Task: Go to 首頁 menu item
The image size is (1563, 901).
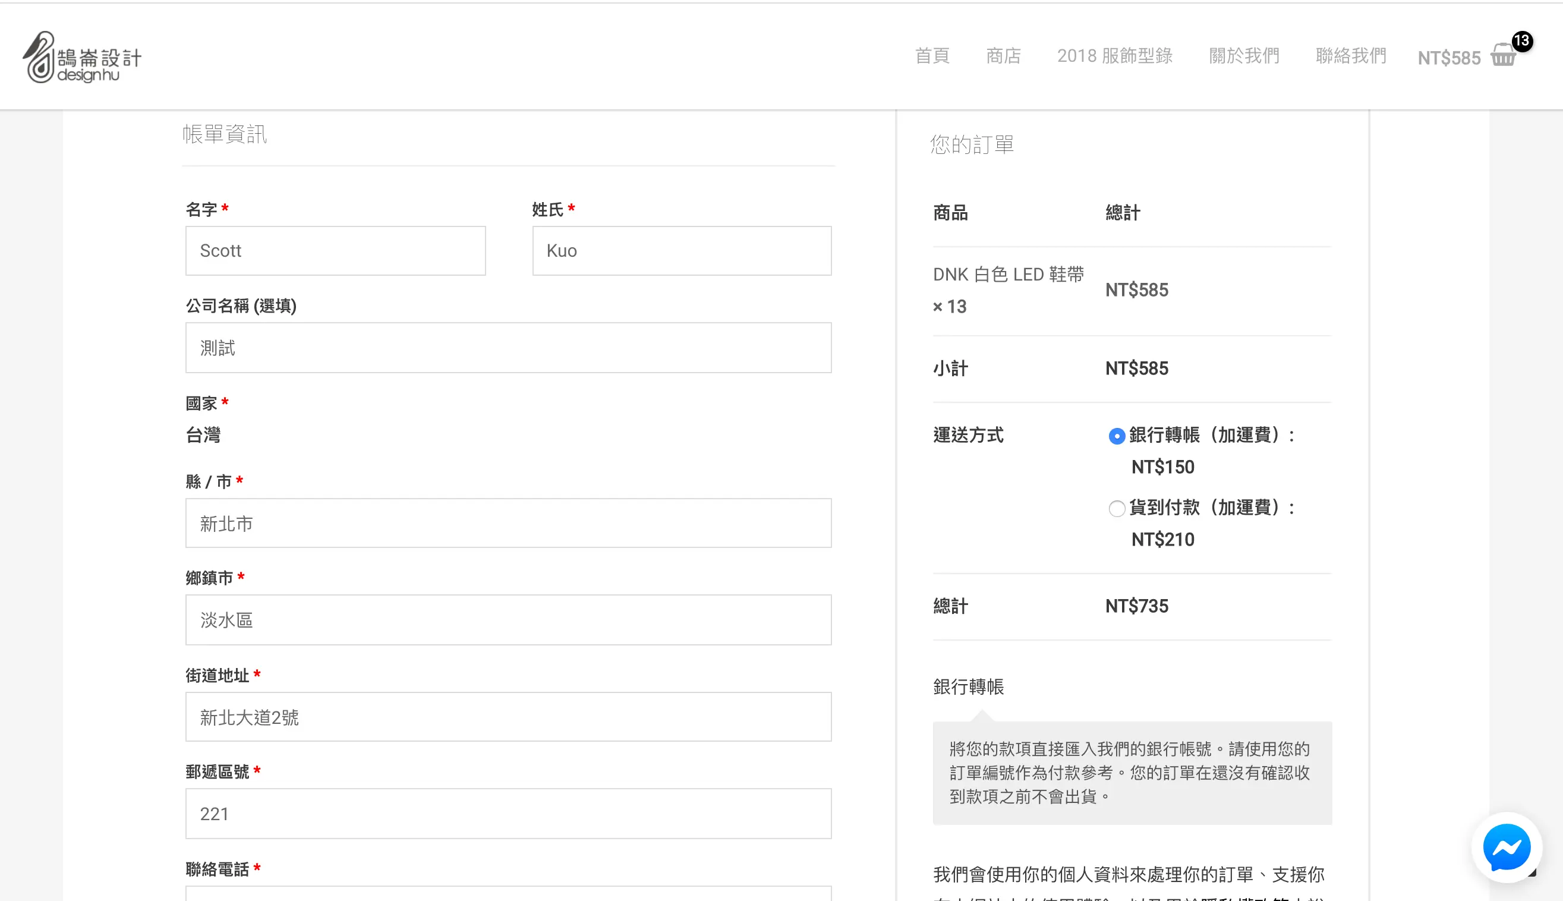Action: point(932,56)
